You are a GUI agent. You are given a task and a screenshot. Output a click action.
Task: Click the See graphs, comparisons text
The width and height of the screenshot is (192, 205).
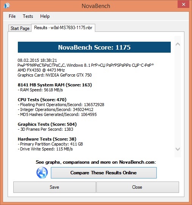(96, 162)
